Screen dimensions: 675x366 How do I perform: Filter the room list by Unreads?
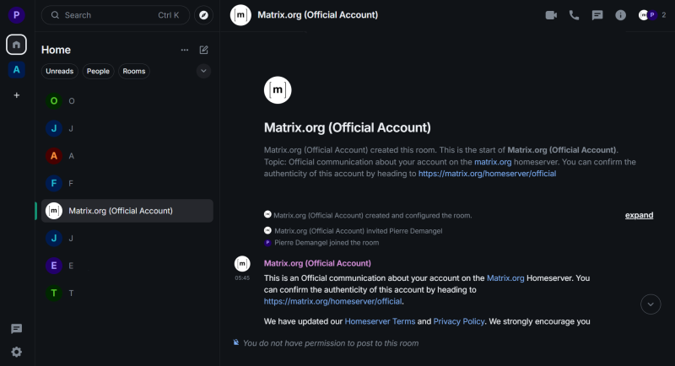point(59,71)
